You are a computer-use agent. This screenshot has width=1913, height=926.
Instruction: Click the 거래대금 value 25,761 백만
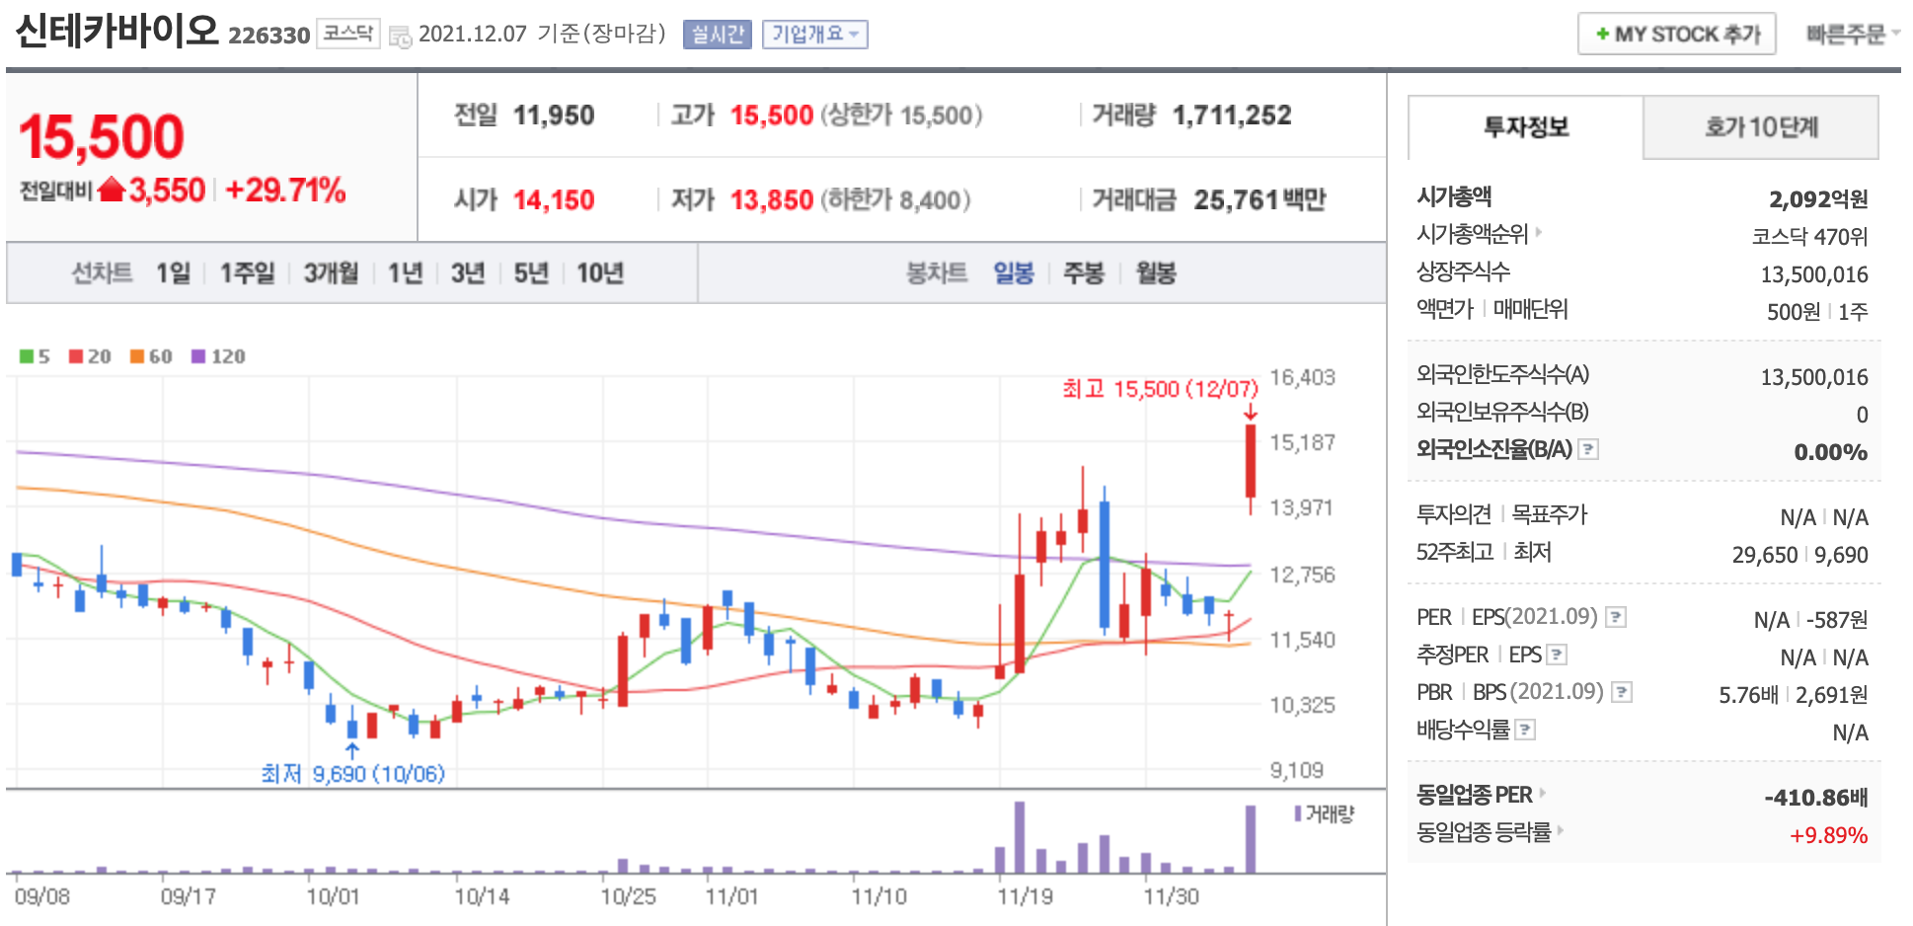[1260, 200]
